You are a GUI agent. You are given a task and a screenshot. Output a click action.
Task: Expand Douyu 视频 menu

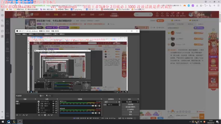tap(74, 15)
